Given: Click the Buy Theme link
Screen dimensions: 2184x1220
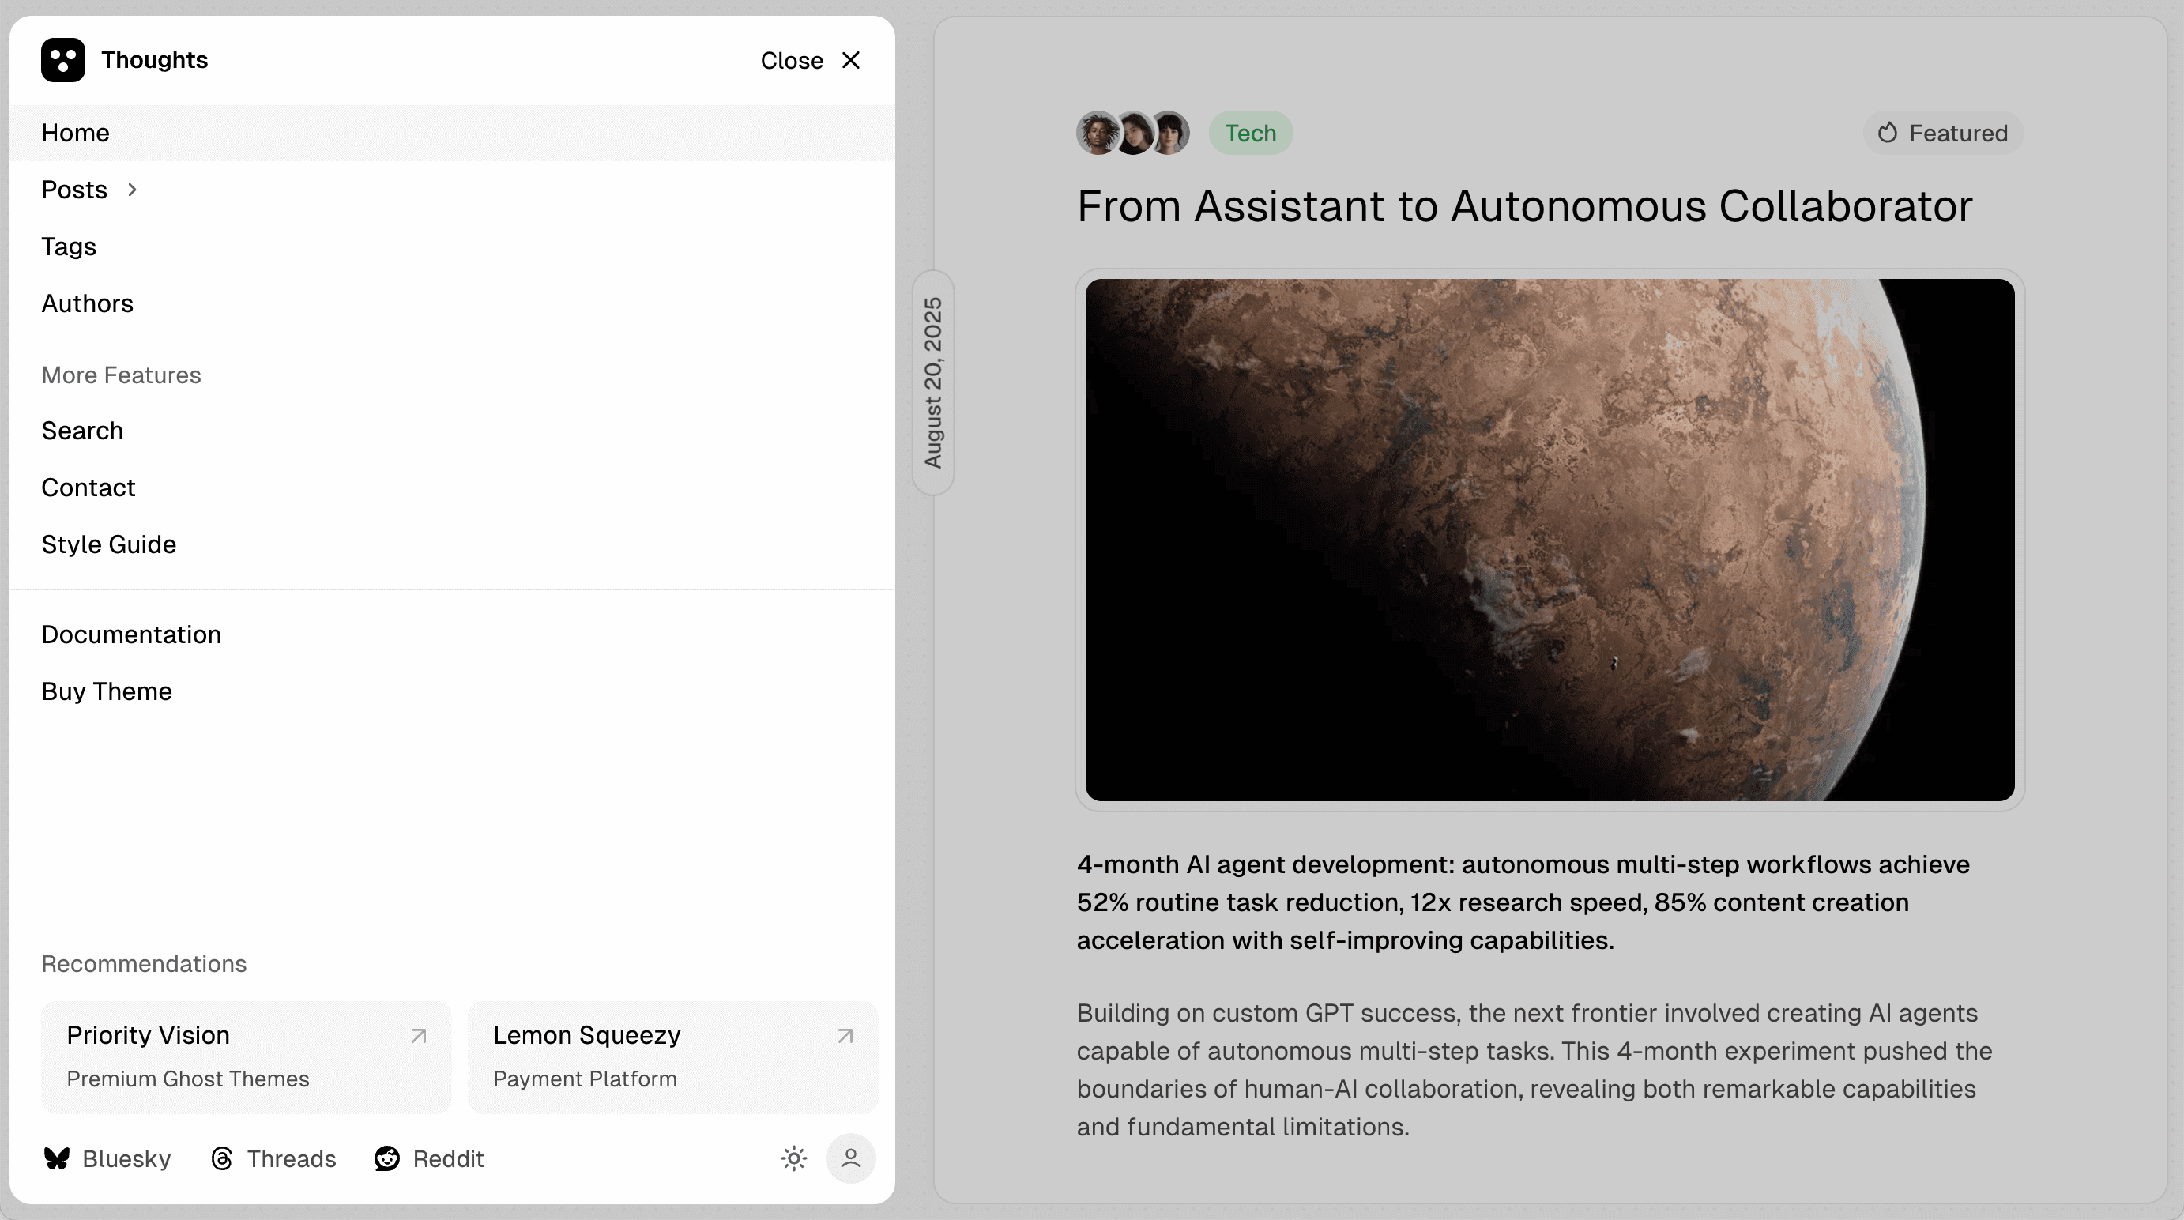Looking at the screenshot, I should click(x=107, y=691).
